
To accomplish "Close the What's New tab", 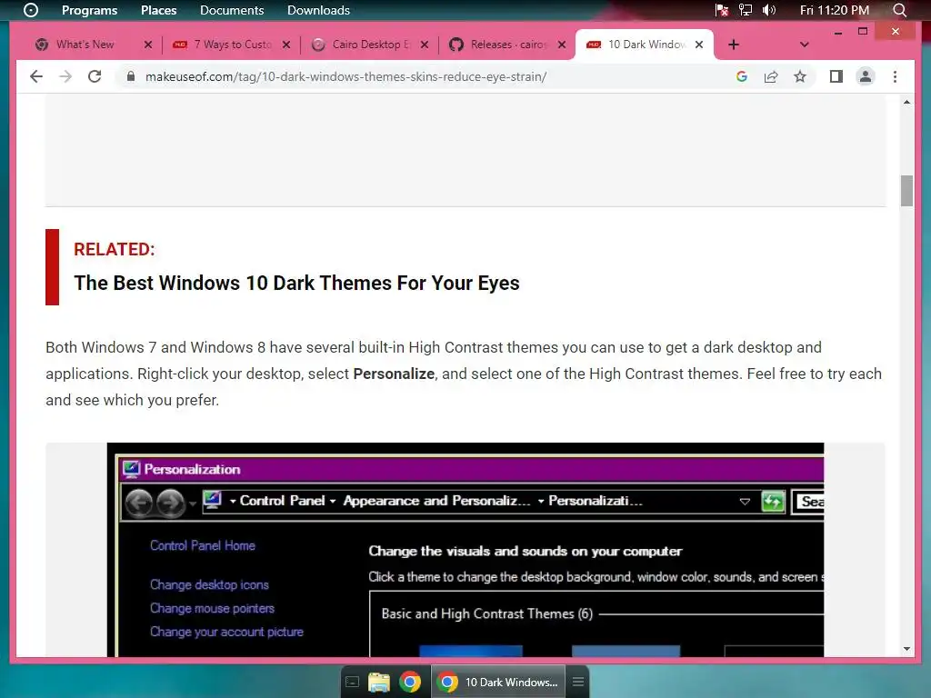I will (x=148, y=45).
